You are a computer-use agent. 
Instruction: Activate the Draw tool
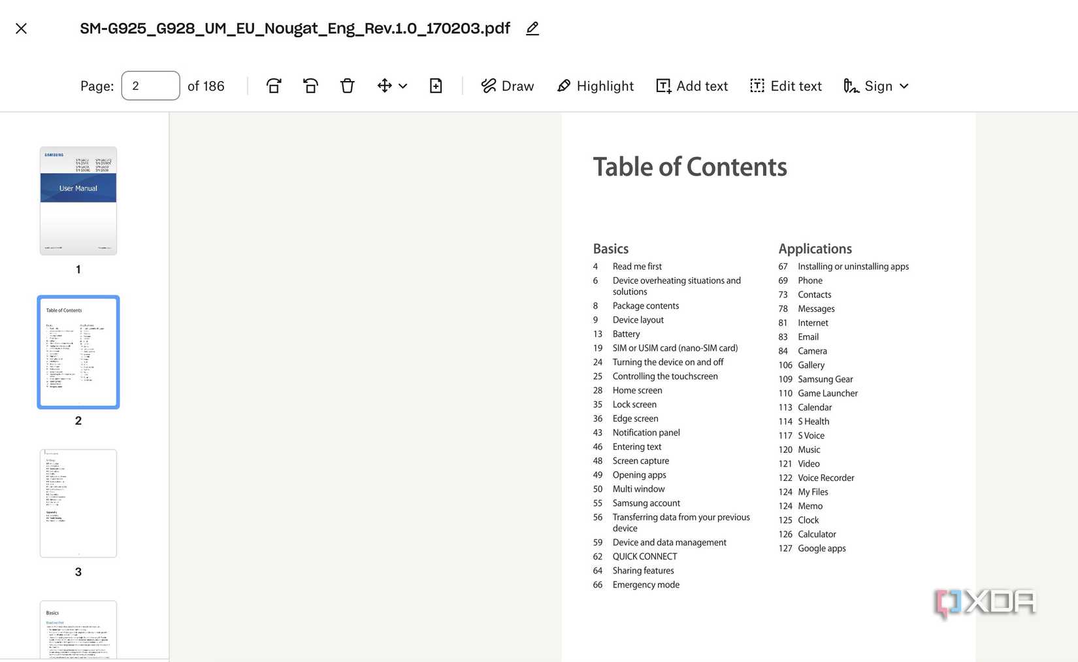coord(507,86)
